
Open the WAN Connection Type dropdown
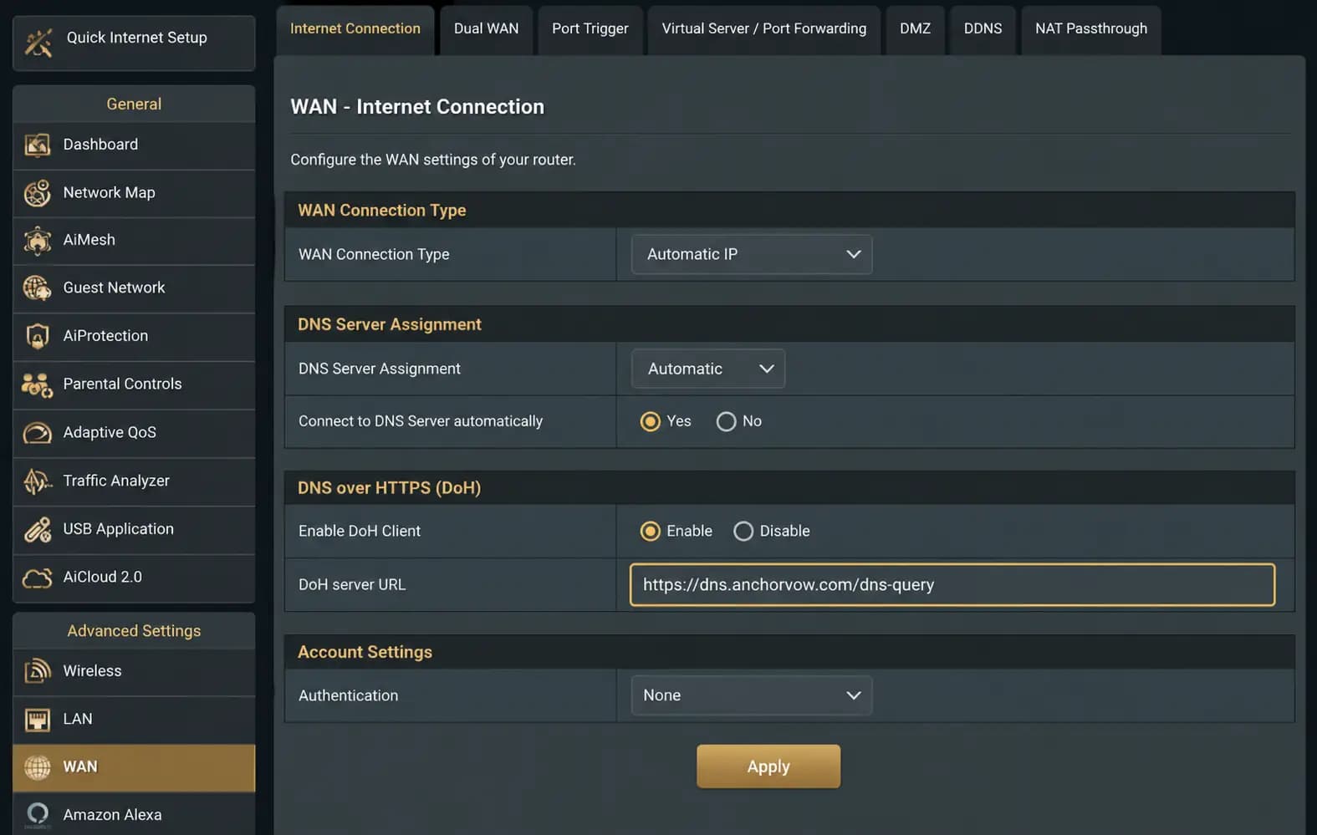pos(752,254)
